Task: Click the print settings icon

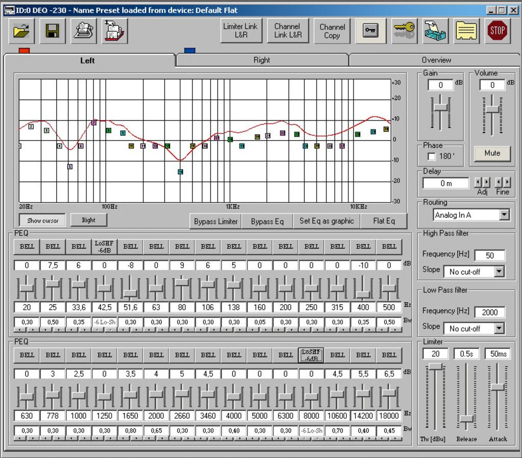Action: click(83, 31)
